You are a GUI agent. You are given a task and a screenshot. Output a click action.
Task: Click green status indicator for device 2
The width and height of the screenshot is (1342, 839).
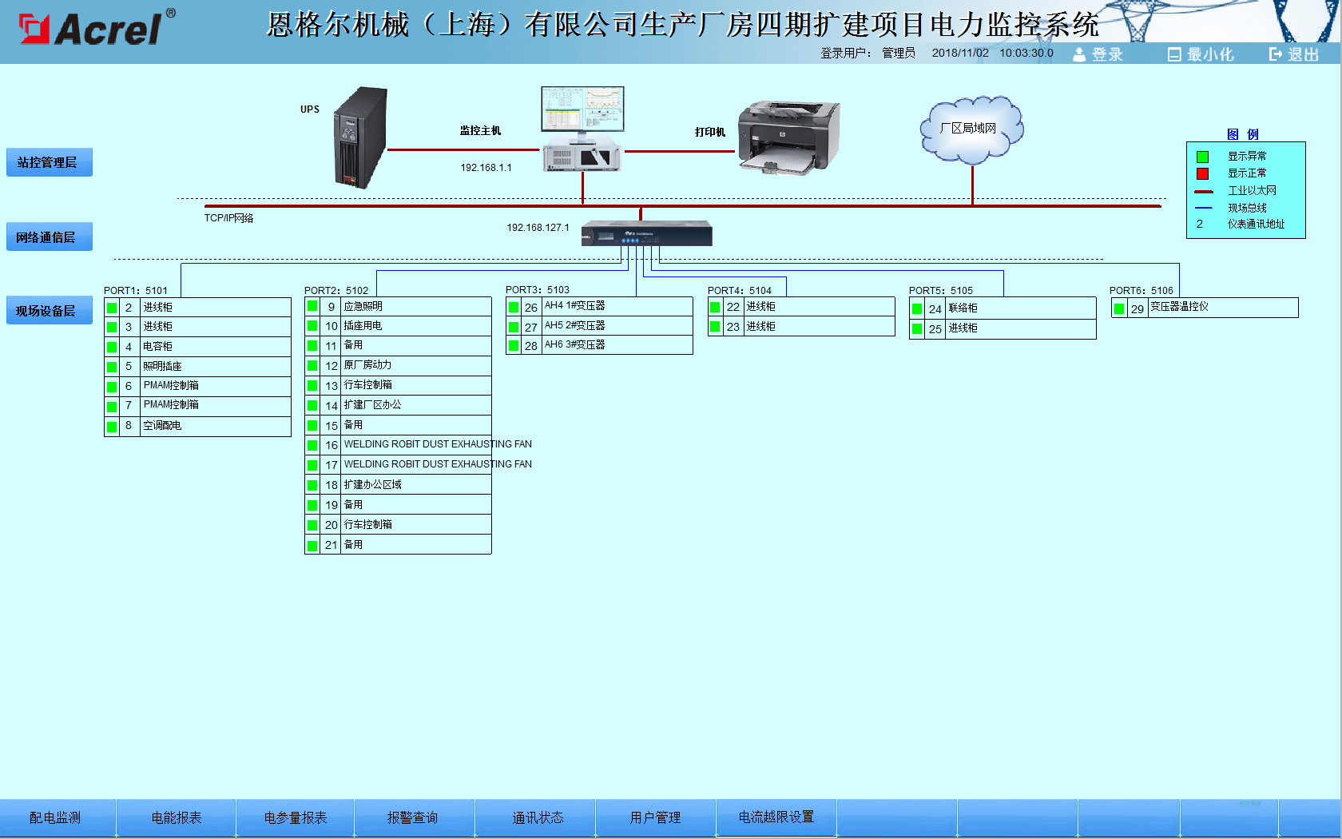coord(113,308)
